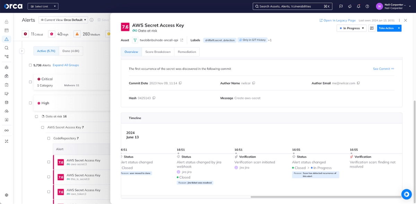Viewport: 416px width, 204px height.
Task: Check the AWS Secret Access Key 7 checkbox
Action: coord(43,127)
